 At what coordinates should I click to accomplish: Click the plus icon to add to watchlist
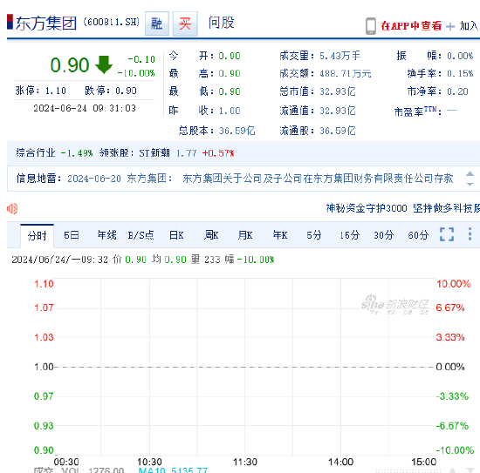tap(450, 27)
